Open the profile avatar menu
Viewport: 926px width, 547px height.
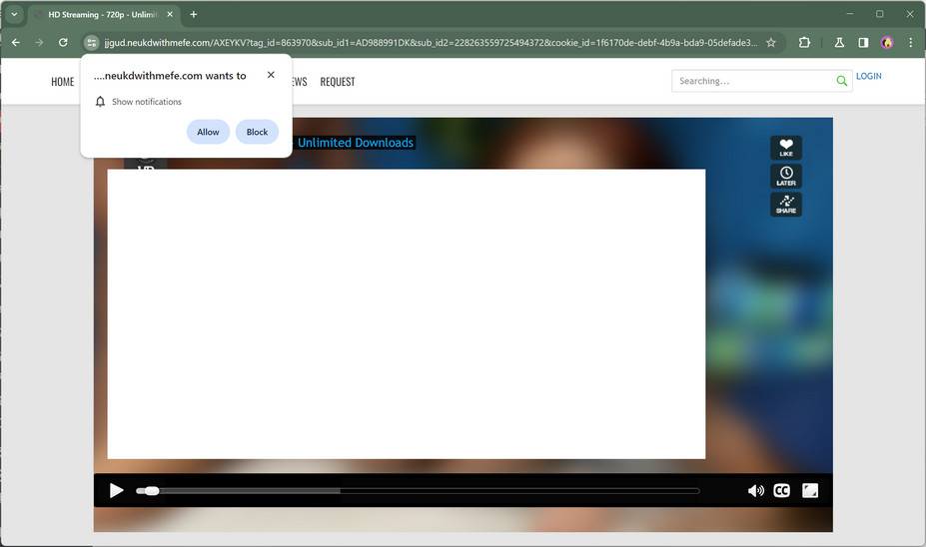[886, 43]
